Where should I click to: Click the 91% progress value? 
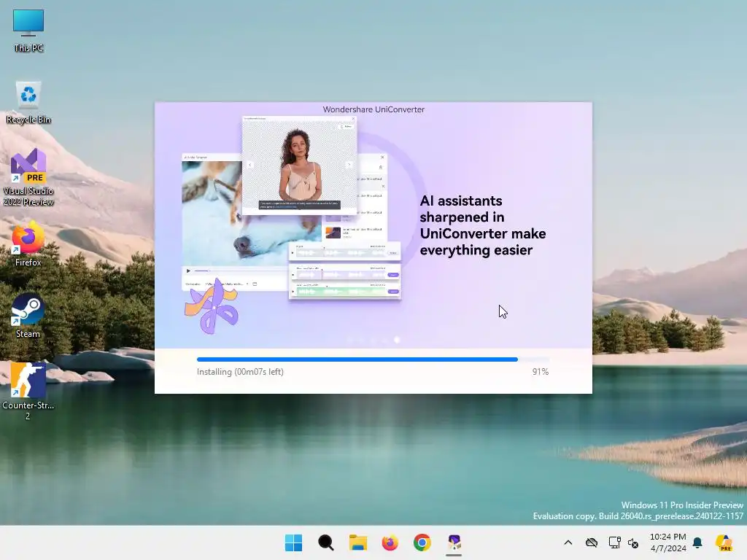tap(541, 372)
